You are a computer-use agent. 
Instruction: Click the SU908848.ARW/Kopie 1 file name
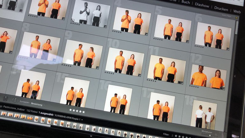67,118
